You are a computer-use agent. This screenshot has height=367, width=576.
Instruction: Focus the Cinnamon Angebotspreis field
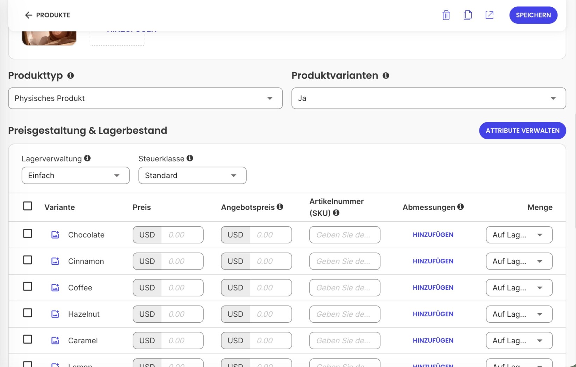pyautogui.click(x=256, y=261)
